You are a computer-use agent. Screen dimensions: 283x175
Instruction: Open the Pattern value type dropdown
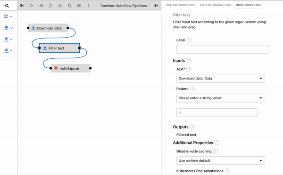coord(221,98)
